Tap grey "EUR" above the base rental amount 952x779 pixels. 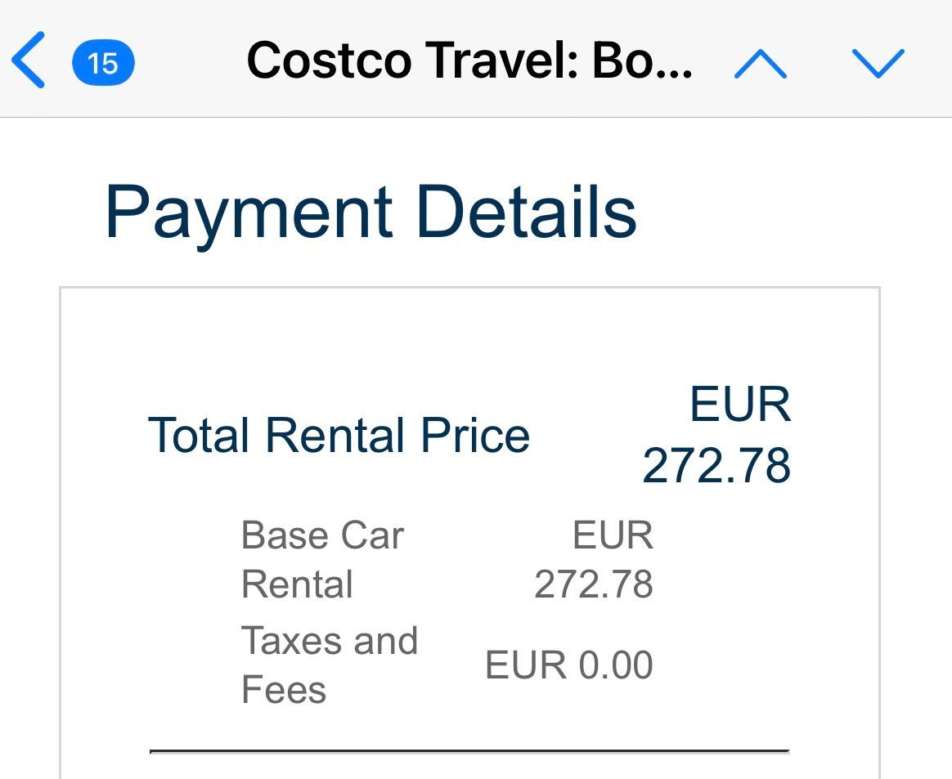[x=613, y=536]
